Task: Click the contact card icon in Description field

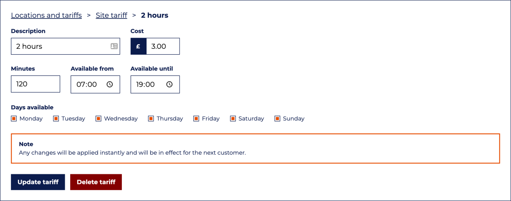Action: point(114,46)
